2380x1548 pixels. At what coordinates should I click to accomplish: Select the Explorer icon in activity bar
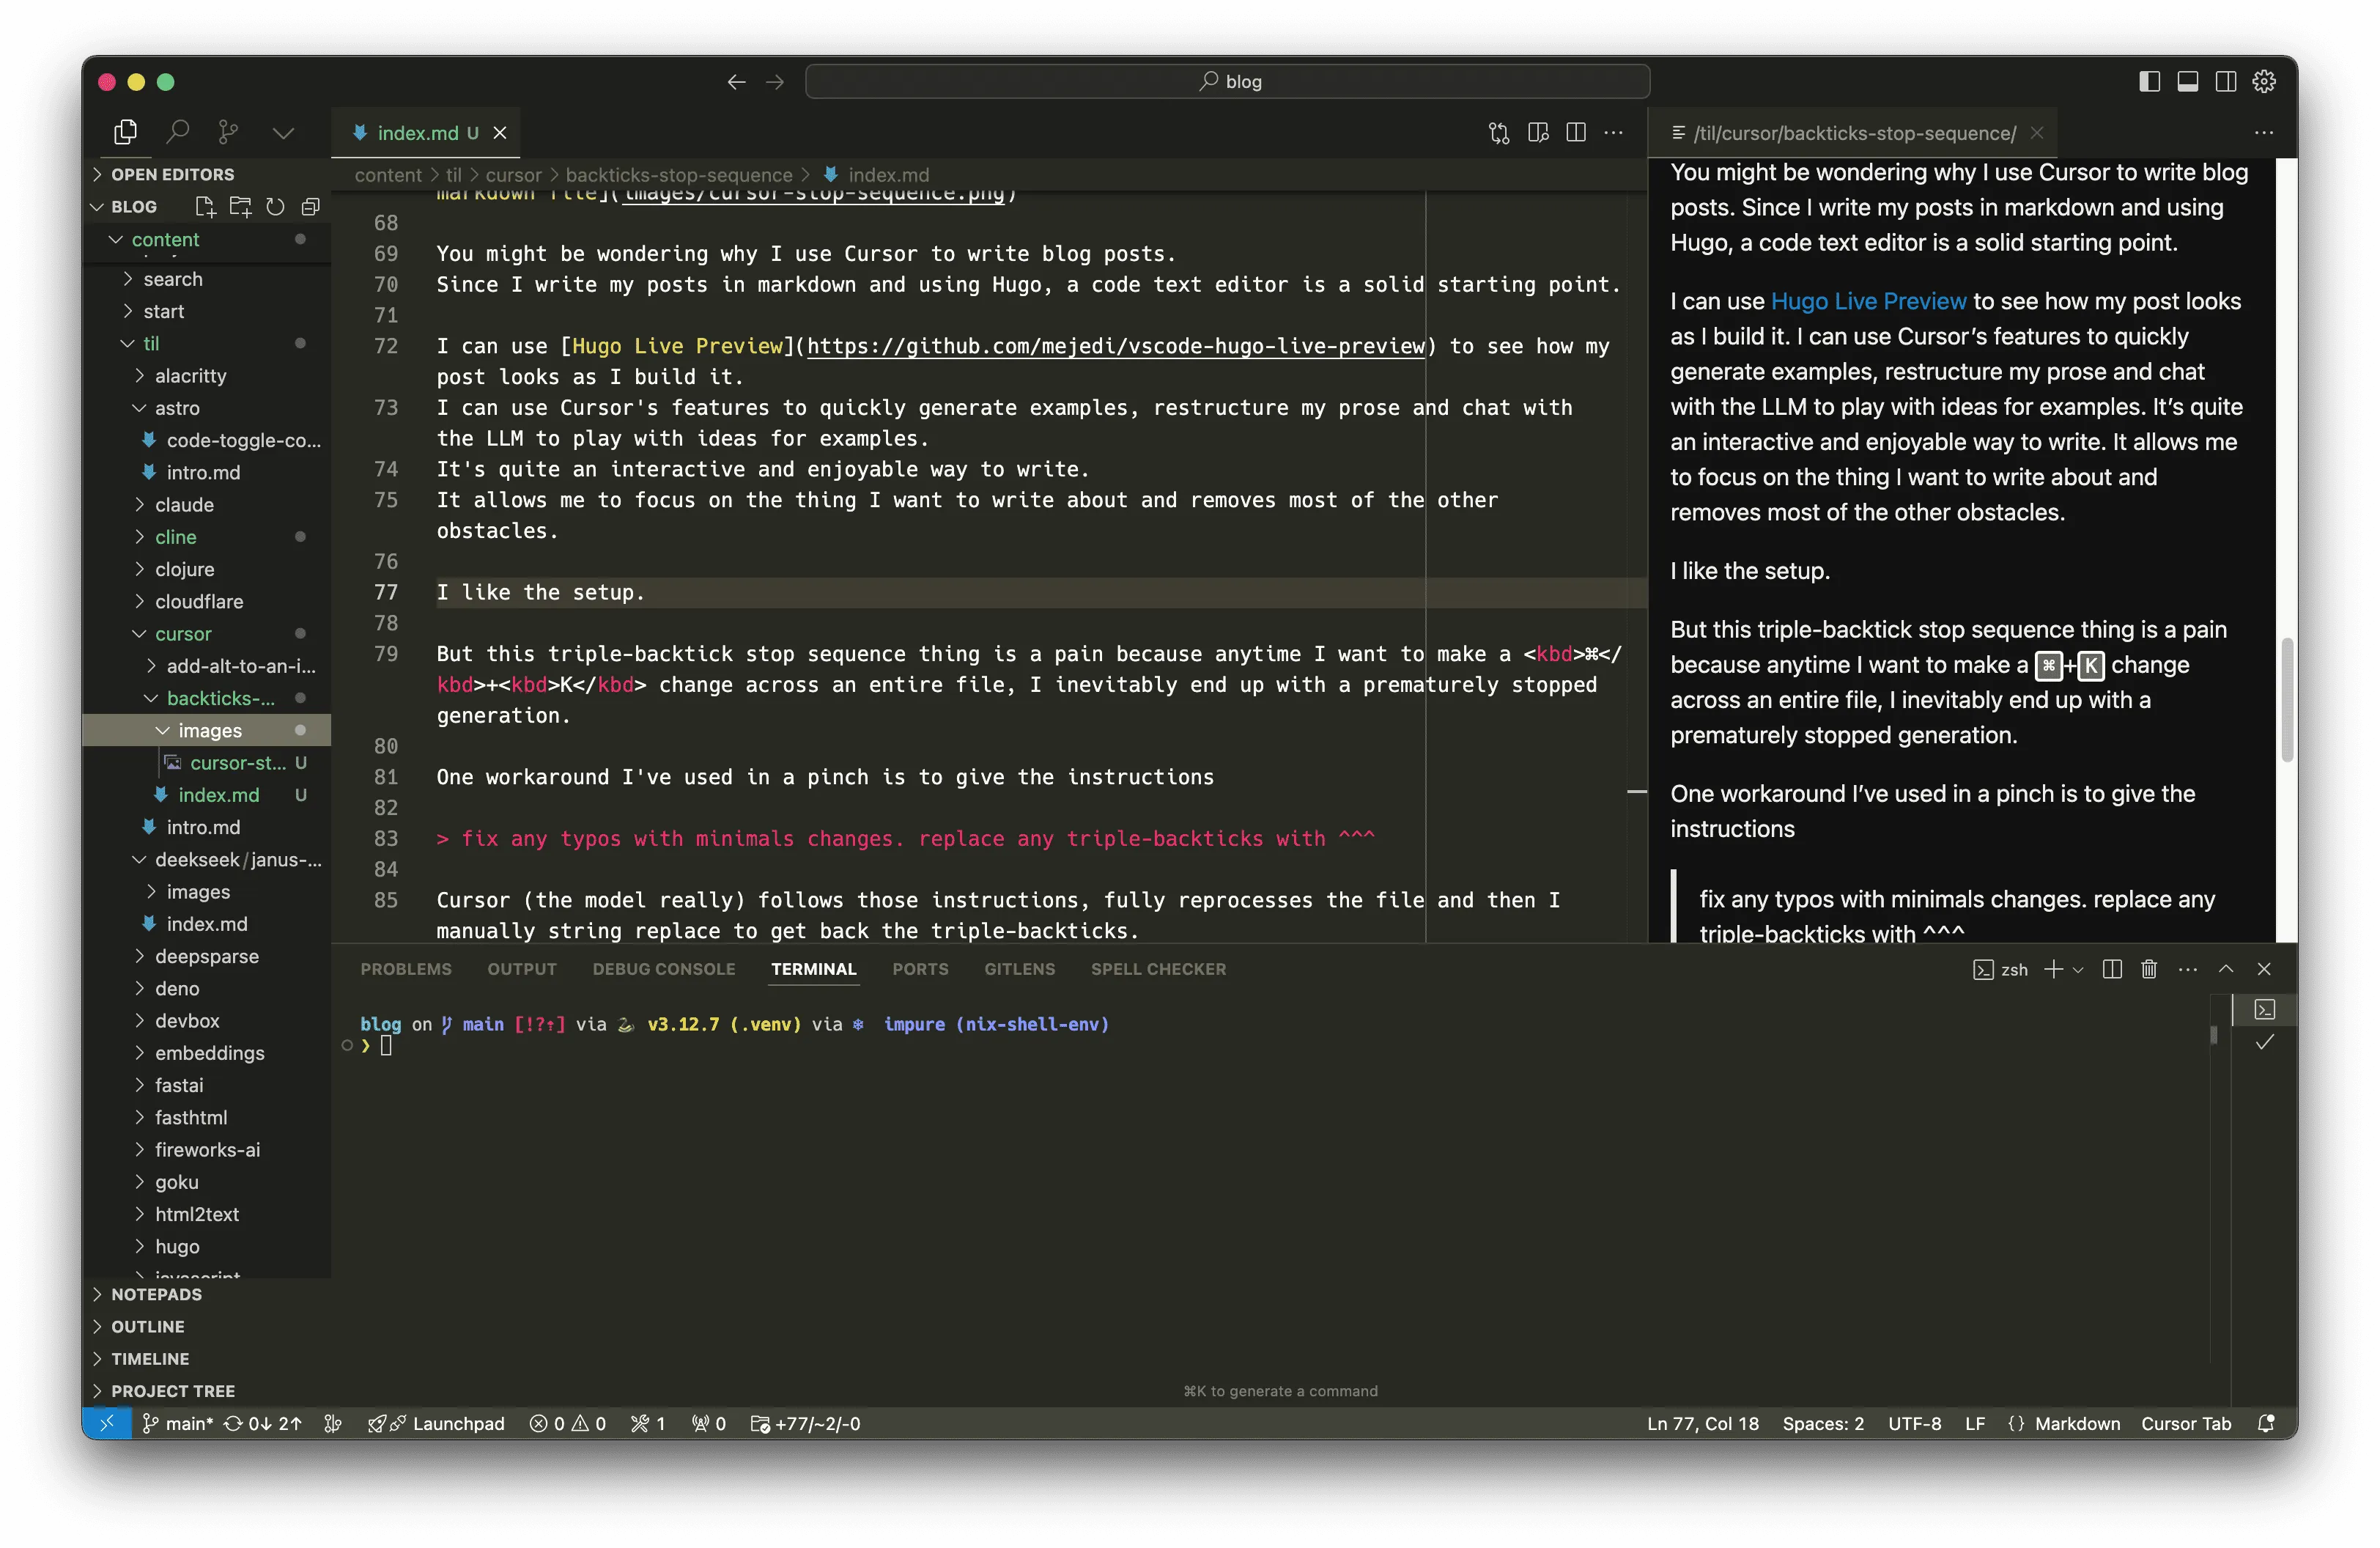point(125,131)
